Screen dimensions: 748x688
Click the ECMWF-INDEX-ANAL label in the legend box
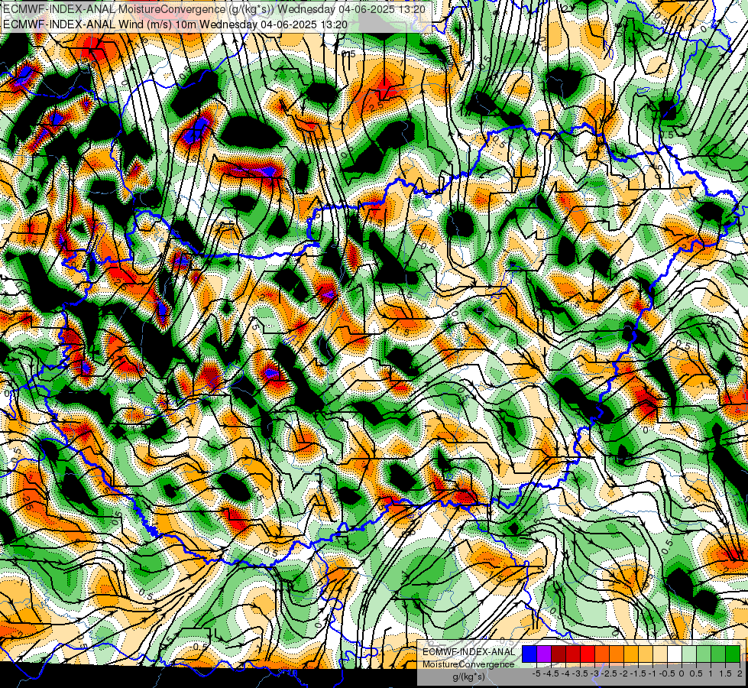[x=468, y=652]
